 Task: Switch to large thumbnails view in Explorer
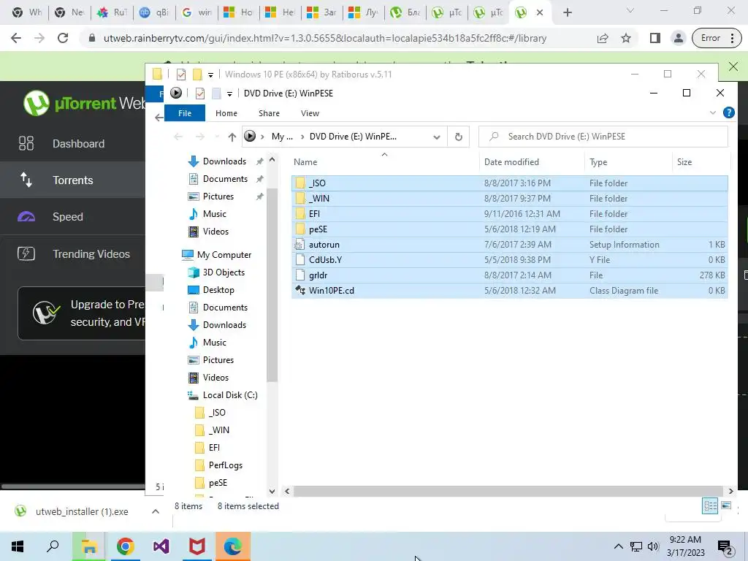[x=726, y=505]
